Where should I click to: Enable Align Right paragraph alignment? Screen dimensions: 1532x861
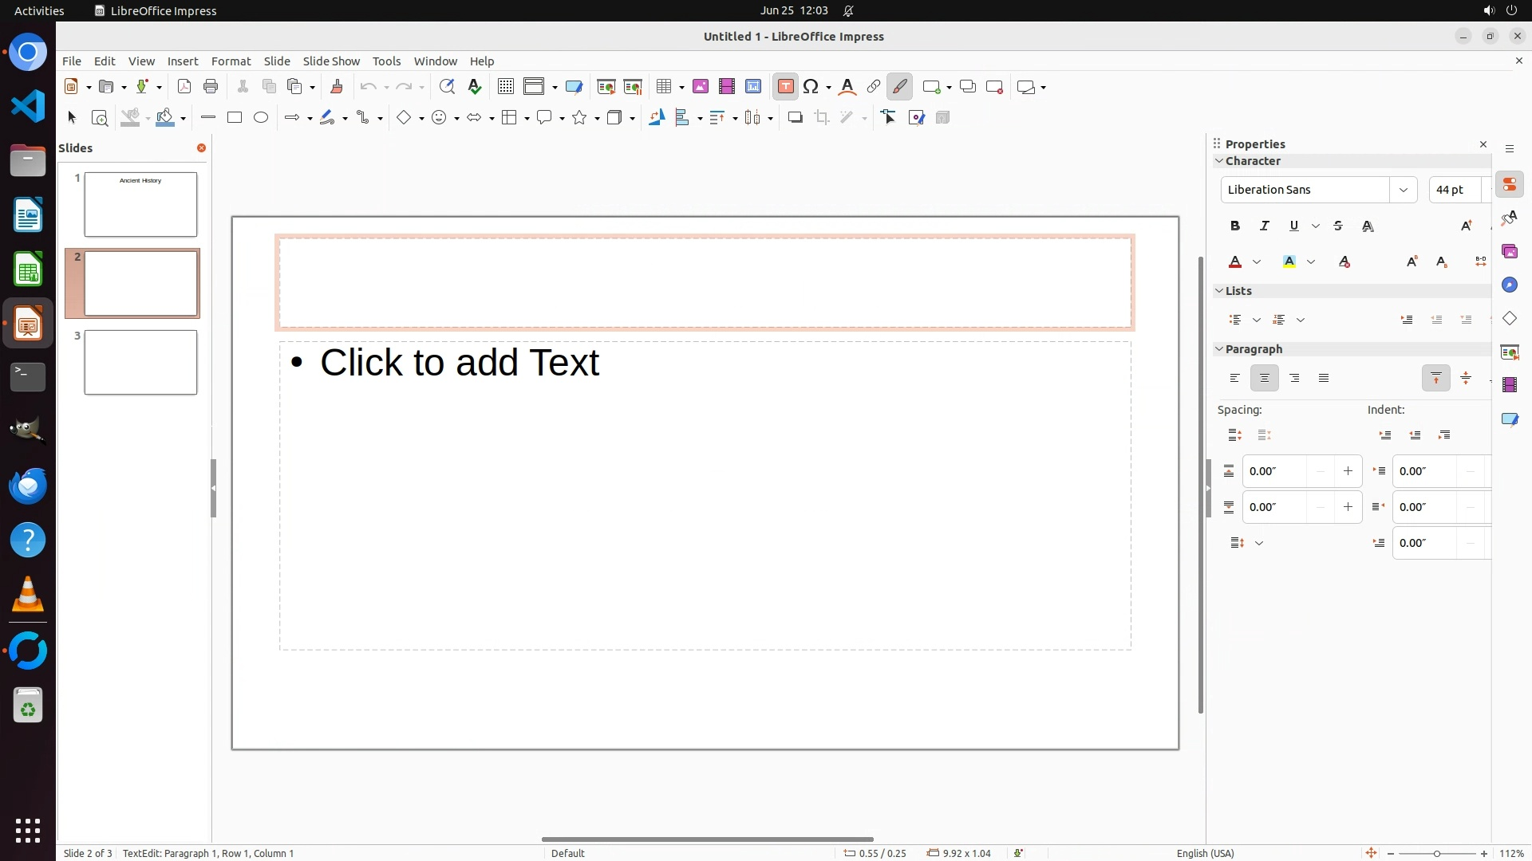[x=1294, y=379]
